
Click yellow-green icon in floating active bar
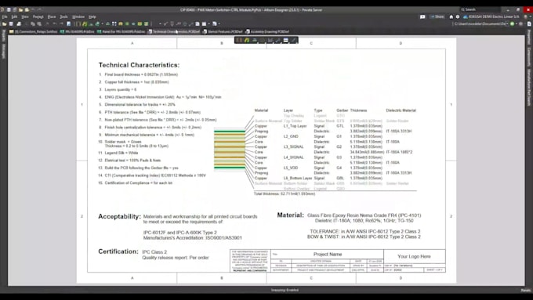coord(247,40)
